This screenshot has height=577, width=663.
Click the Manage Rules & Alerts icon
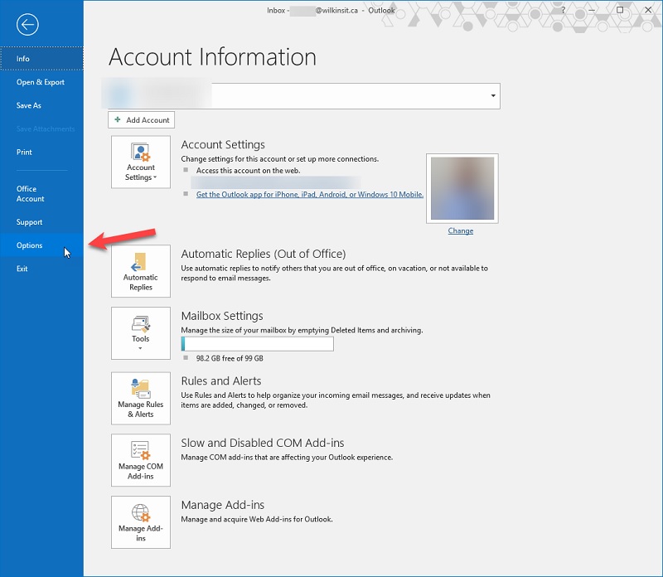coord(140,398)
